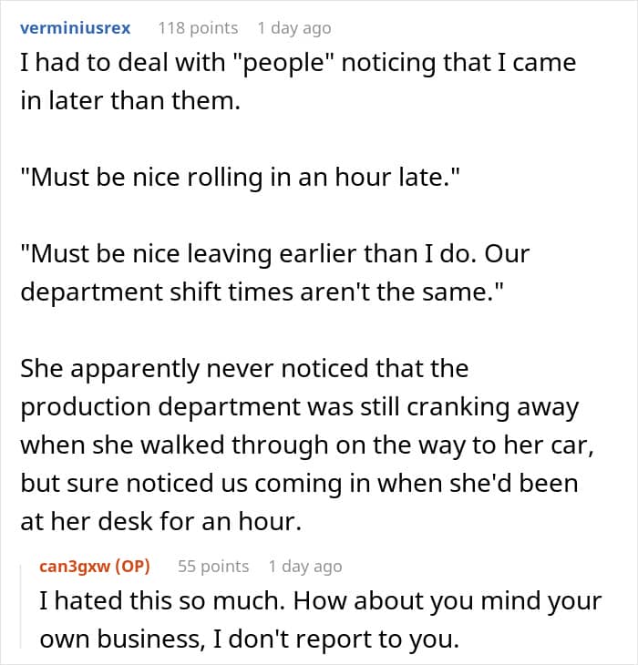This screenshot has height=665, width=638.
Task: Click the line "when she walked through on the way"
Action: coord(307,445)
